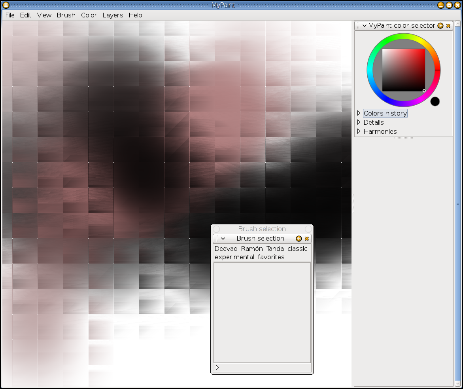
Task: Close the MyPaint color selector panel
Action: click(x=448, y=26)
